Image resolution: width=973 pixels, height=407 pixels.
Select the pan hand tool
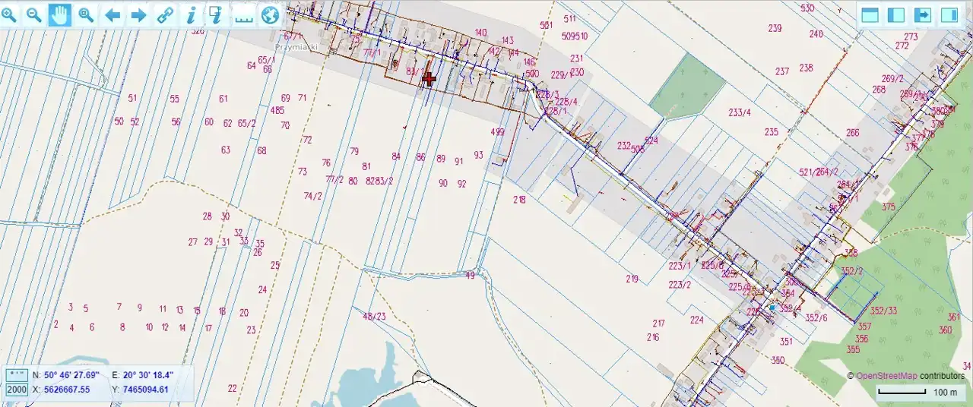[x=60, y=14]
